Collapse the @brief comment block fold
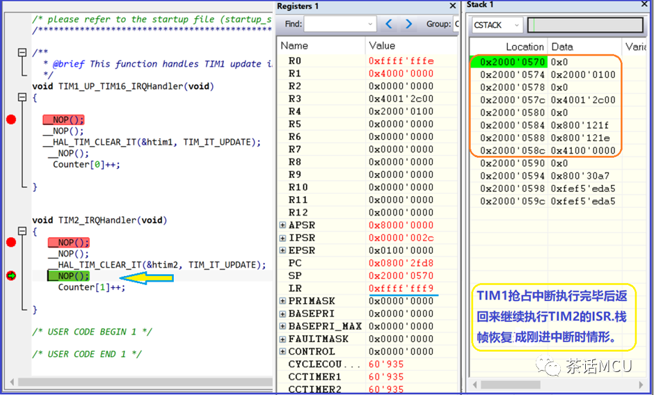This screenshot has height=395, width=654. 22,53
